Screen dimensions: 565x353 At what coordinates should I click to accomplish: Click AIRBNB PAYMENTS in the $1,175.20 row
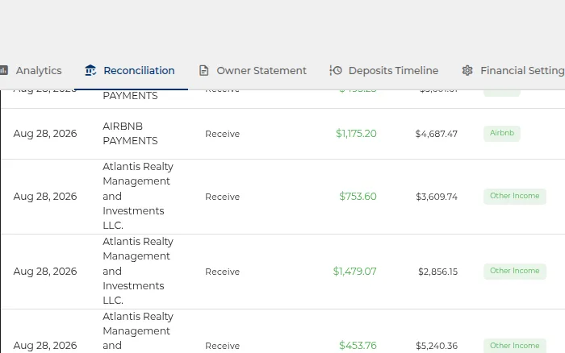[x=130, y=134]
